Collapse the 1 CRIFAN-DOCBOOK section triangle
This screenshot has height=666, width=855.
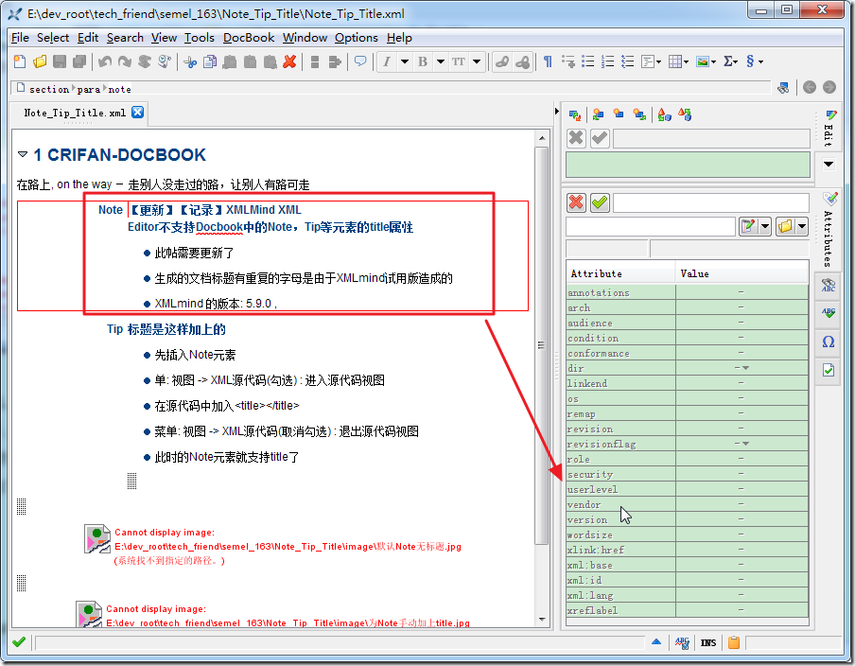(23, 154)
